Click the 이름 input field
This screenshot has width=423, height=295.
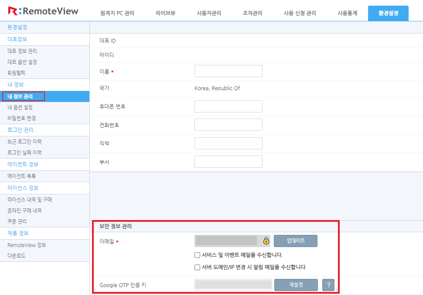point(228,71)
